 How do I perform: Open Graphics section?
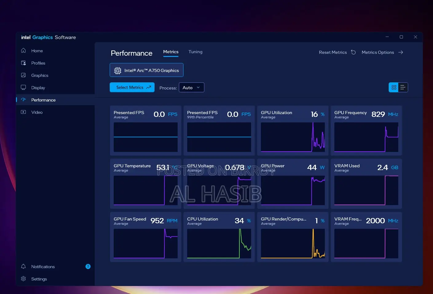click(x=55, y=75)
